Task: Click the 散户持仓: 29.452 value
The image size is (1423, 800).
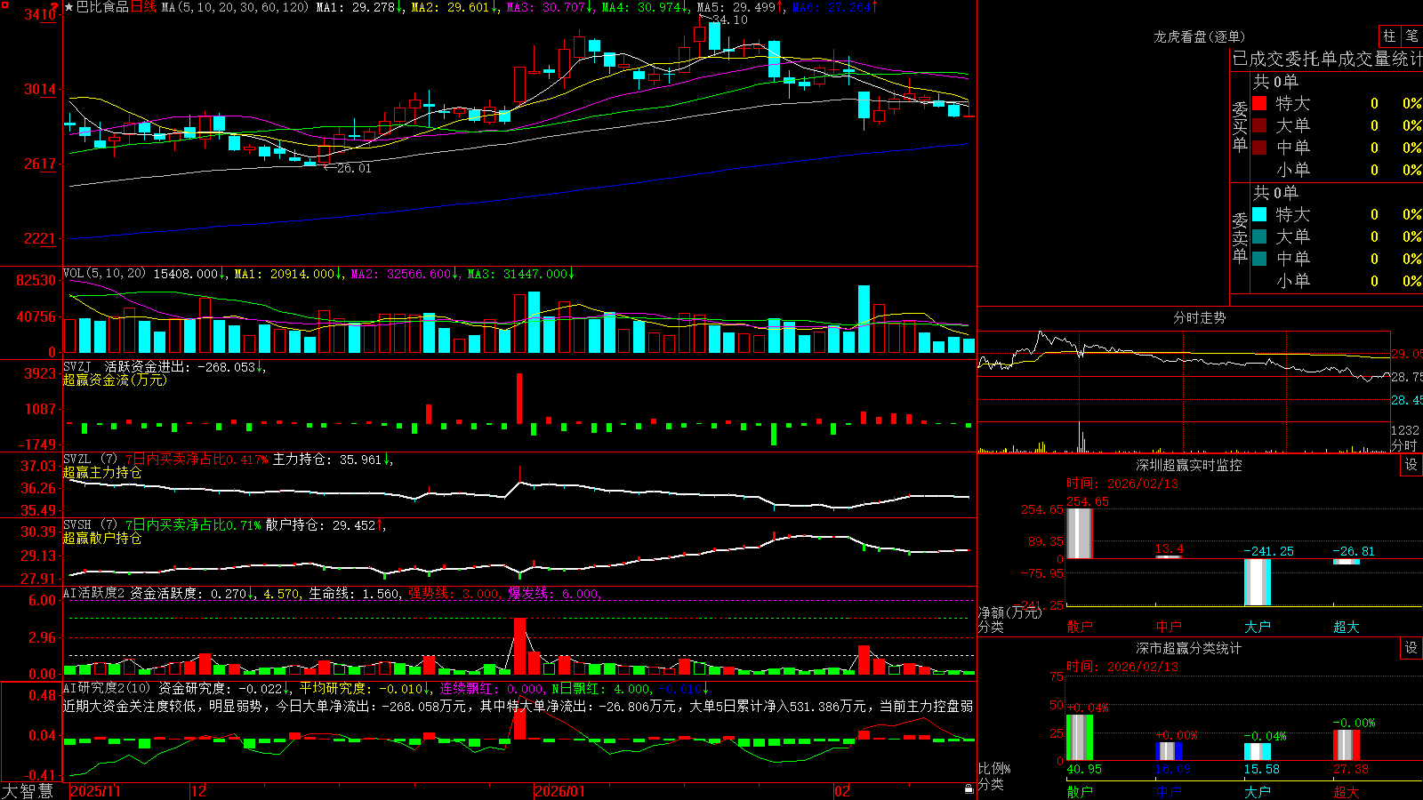Action: pos(320,525)
